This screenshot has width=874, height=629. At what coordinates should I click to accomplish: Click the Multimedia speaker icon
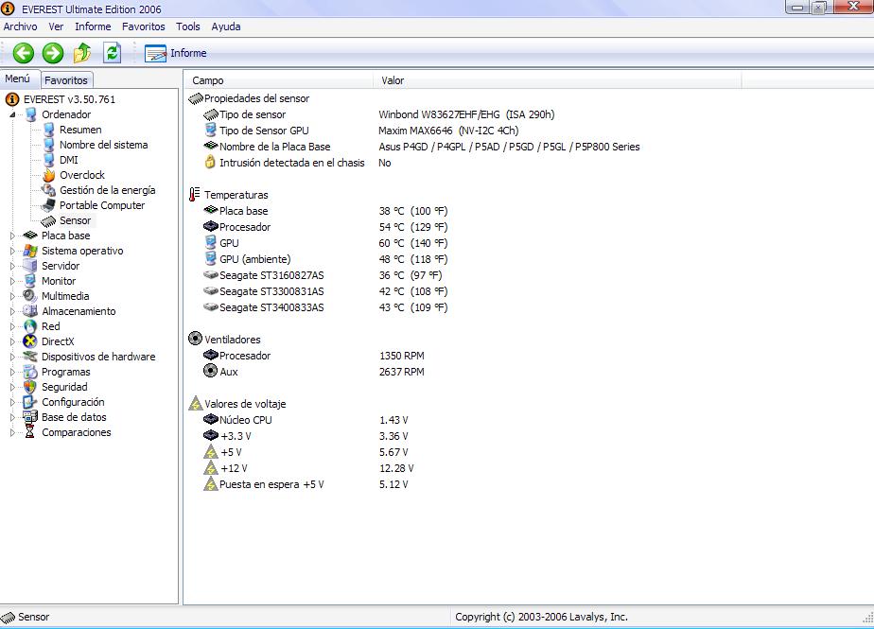pyautogui.click(x=30, y=296)
